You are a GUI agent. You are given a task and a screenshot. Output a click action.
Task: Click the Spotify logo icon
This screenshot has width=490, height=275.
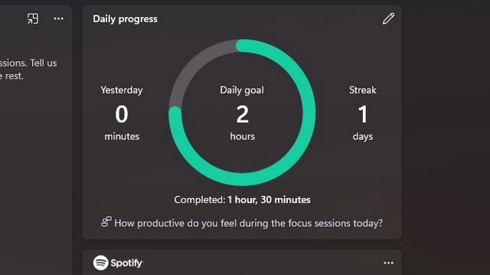[100, 263]
